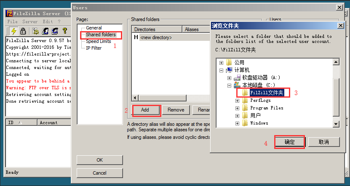
Task: Open the Users editor toolbar icon
Action: coord(45,31)
